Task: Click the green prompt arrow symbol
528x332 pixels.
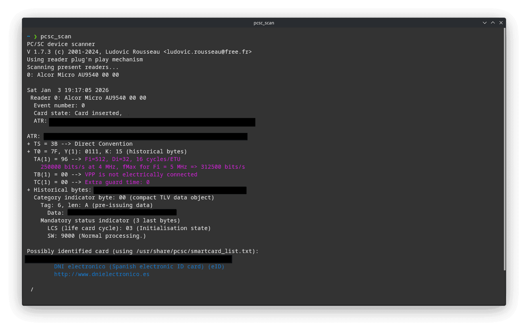Action: [35, 36]
